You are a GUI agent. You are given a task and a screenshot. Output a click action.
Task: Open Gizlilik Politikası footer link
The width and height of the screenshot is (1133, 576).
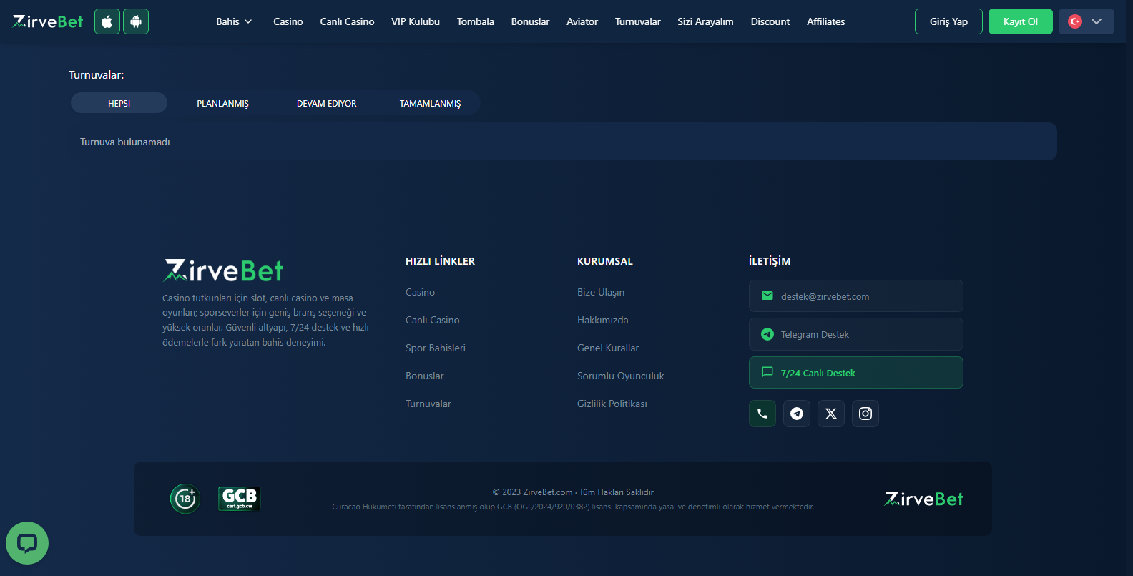coord(612,404)
